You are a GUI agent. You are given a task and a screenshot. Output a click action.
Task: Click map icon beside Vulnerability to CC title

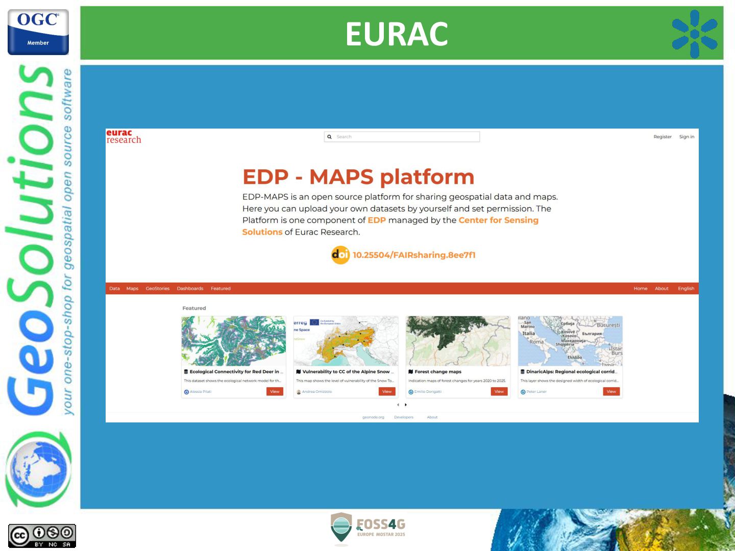point(299,372)
